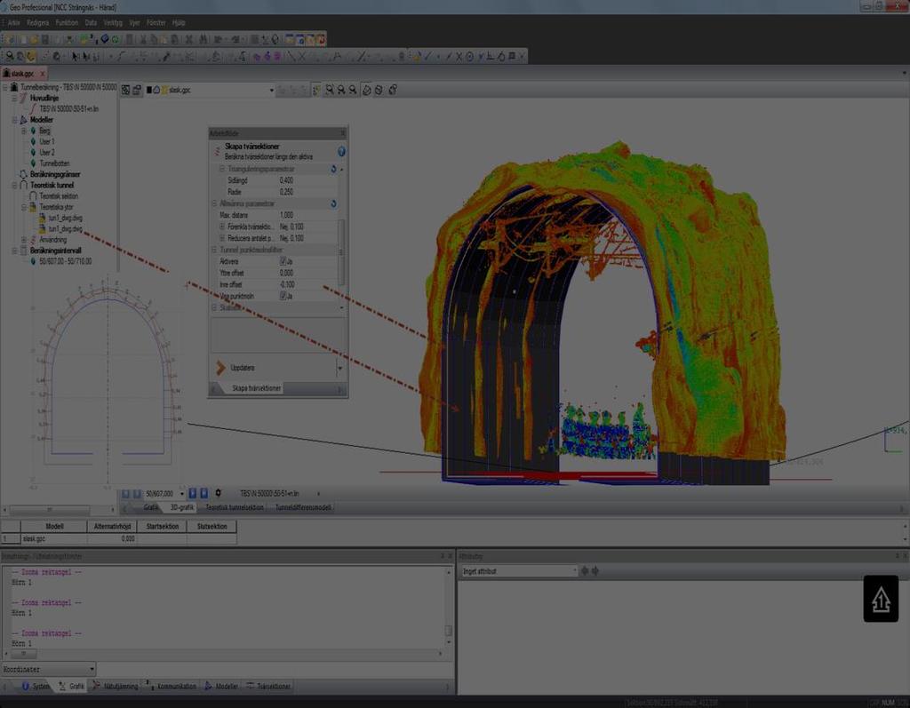The width and height of the screenshot is (910, 708).
Task: Select the slask.gpc cell in model table
Action: tap(54, 539)
